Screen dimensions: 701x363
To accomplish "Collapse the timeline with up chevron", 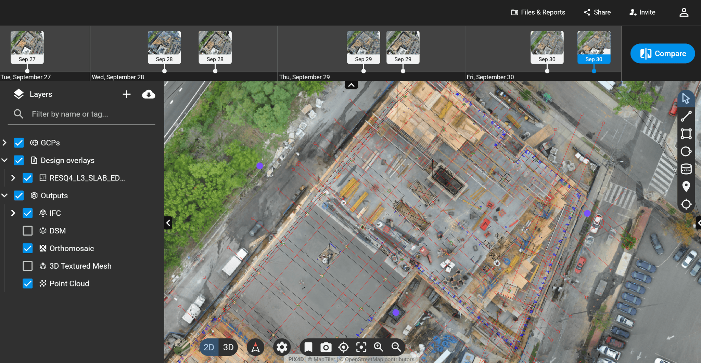I will coord(351,85).
